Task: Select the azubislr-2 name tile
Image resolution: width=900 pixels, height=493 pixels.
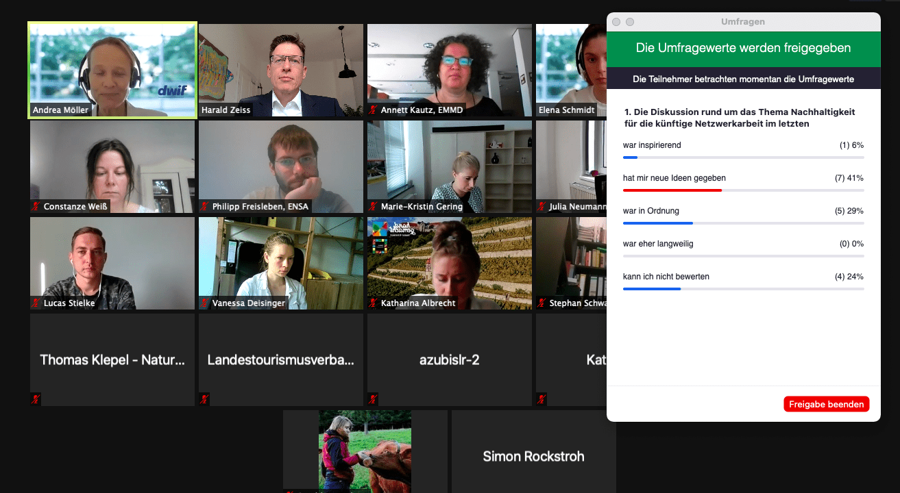Action: click(x=450, y=360)
